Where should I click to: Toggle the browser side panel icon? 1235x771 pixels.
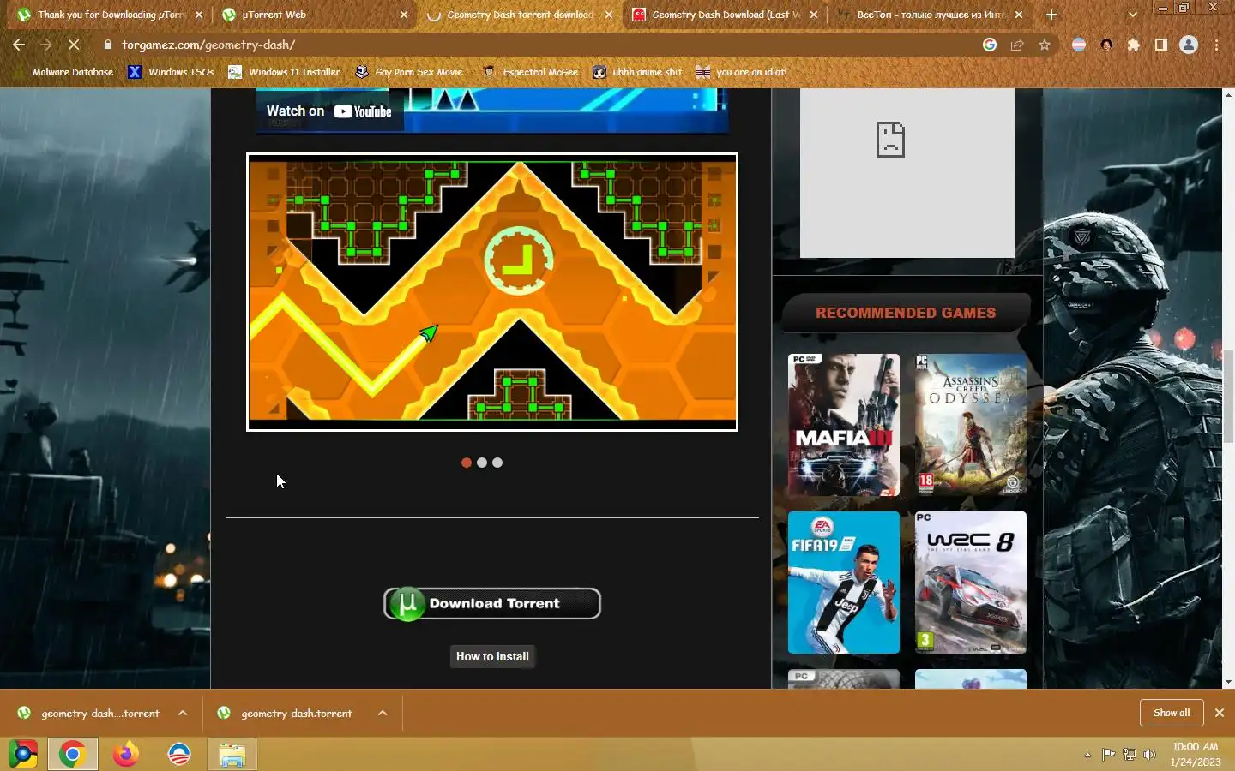(1161, 45)
